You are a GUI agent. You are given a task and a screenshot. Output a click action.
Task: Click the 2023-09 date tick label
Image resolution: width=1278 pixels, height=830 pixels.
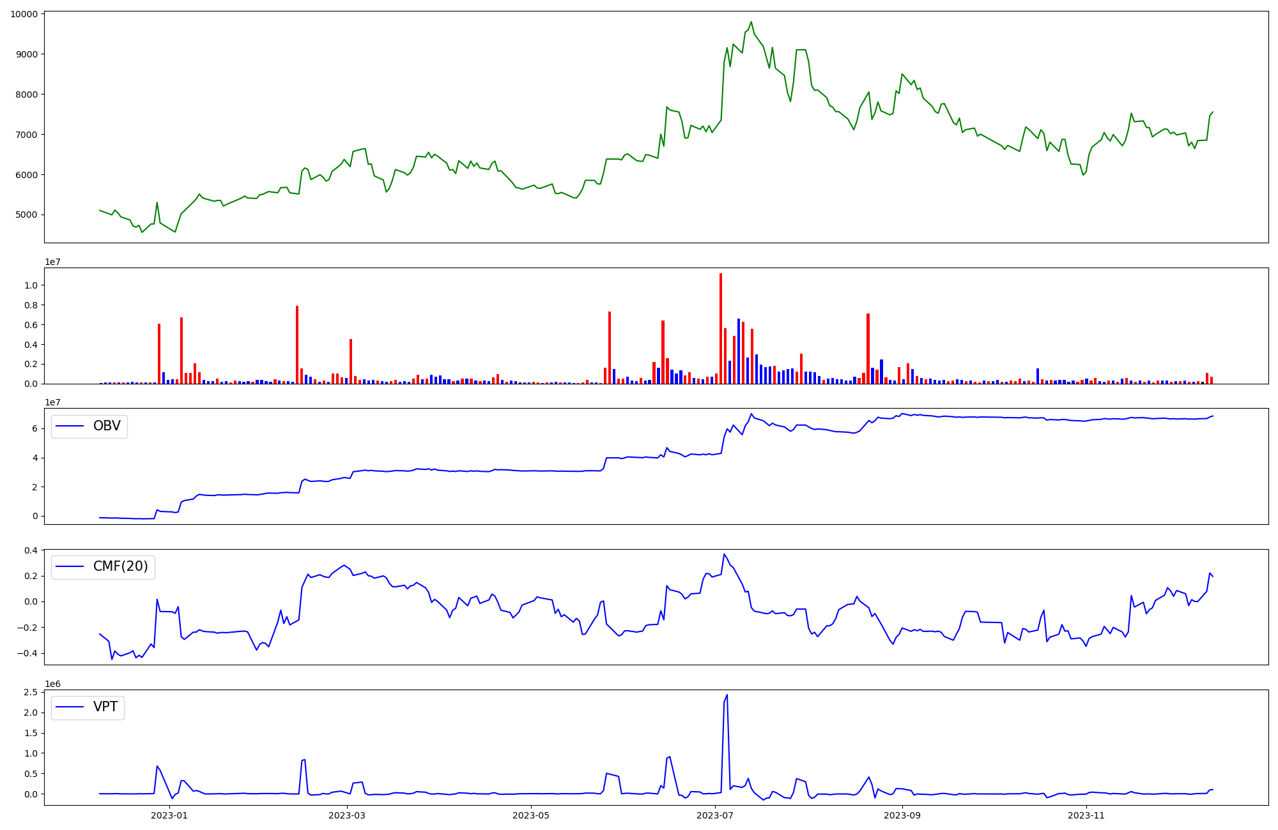[902, 815]
